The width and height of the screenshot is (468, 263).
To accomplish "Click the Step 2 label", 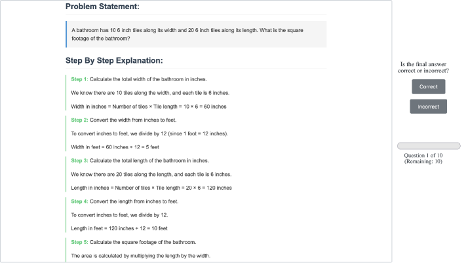I will [79, 120].
